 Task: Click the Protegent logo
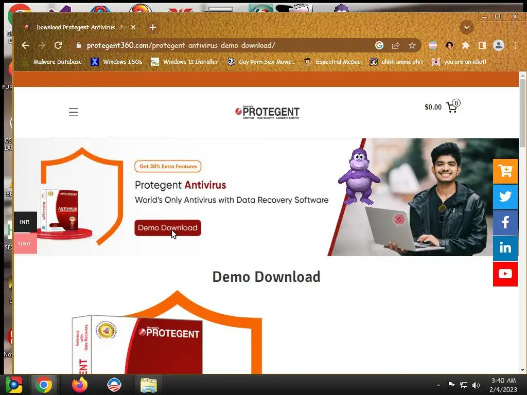point(267,112)
